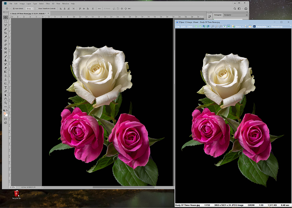Zoom in using DOpus viewer magnifier plus
The width and height of the screenshot is (292, 208).
(213, 26)
